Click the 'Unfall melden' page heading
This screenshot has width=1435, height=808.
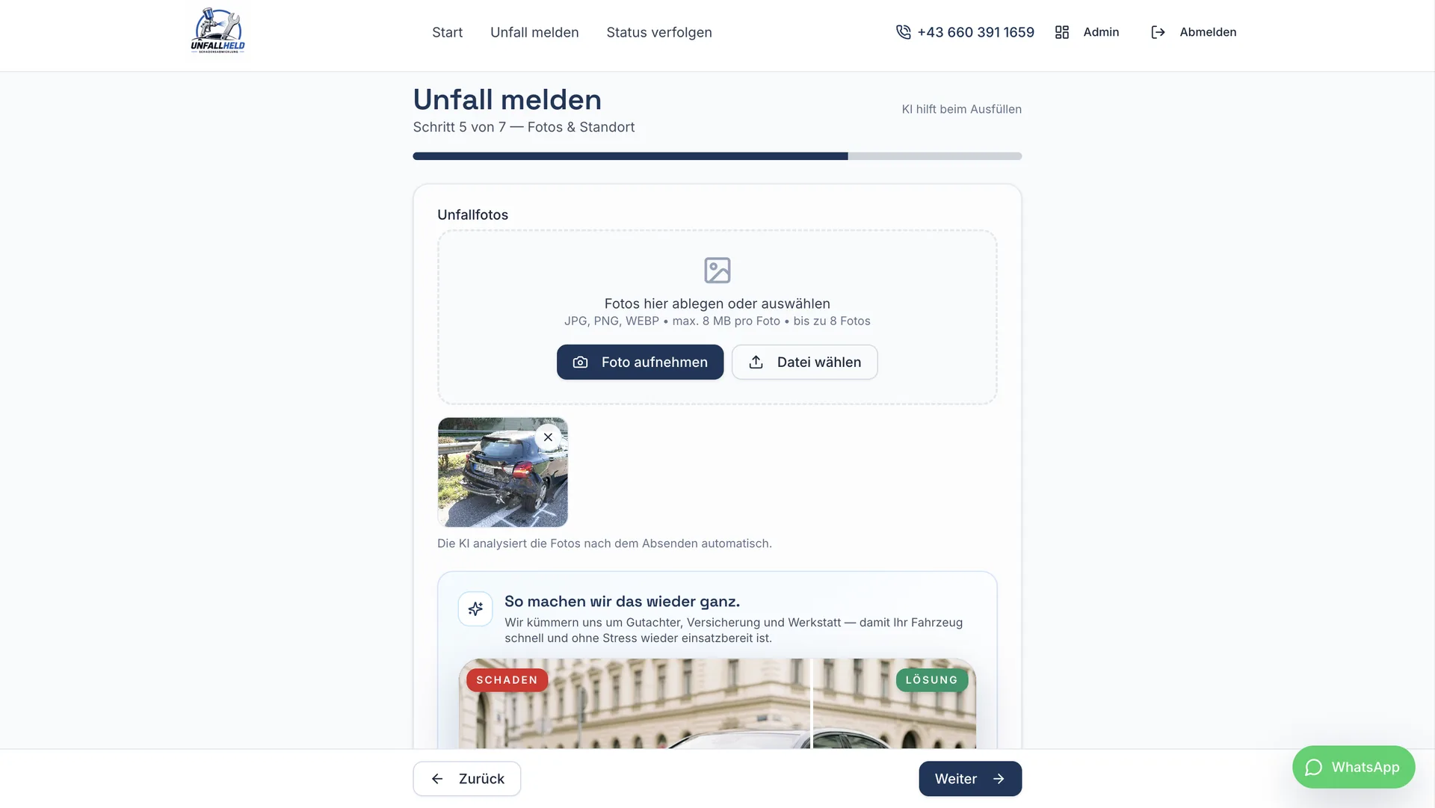coord(507,99)
